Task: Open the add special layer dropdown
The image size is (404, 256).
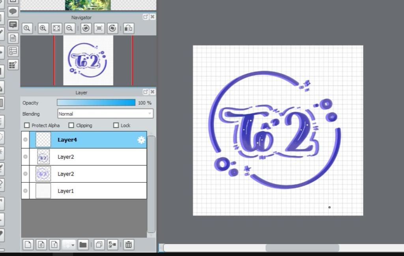Action: pos(69,245)
